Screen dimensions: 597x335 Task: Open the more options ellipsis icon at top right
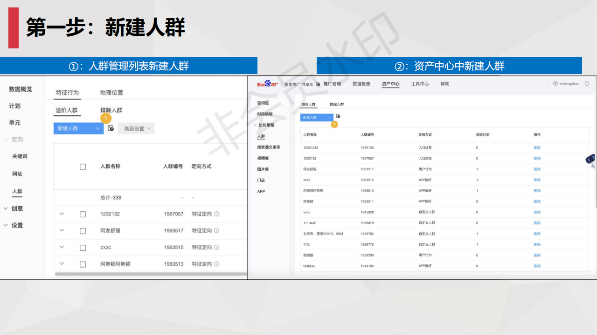587,84
